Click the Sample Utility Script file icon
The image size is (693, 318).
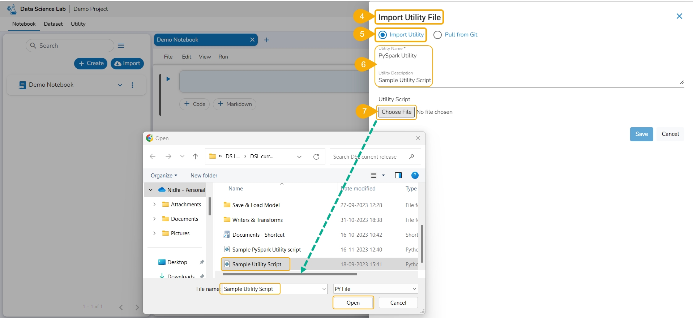coord(227,264)
